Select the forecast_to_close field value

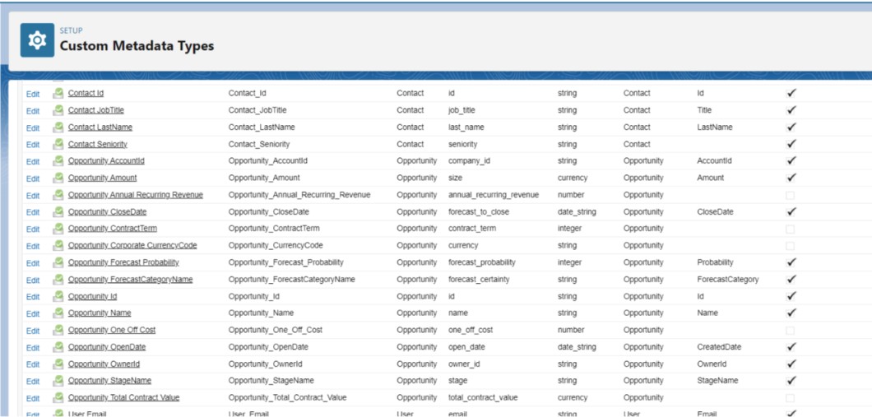(478, 212)
